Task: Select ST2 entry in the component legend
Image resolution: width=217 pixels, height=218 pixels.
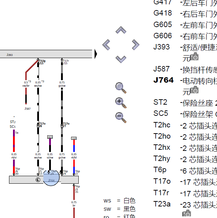Action: click(185, 103)
